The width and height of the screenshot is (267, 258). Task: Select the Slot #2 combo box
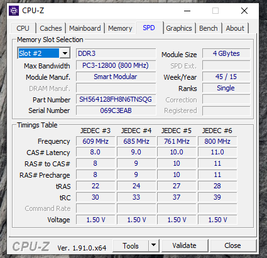(44, 53)
